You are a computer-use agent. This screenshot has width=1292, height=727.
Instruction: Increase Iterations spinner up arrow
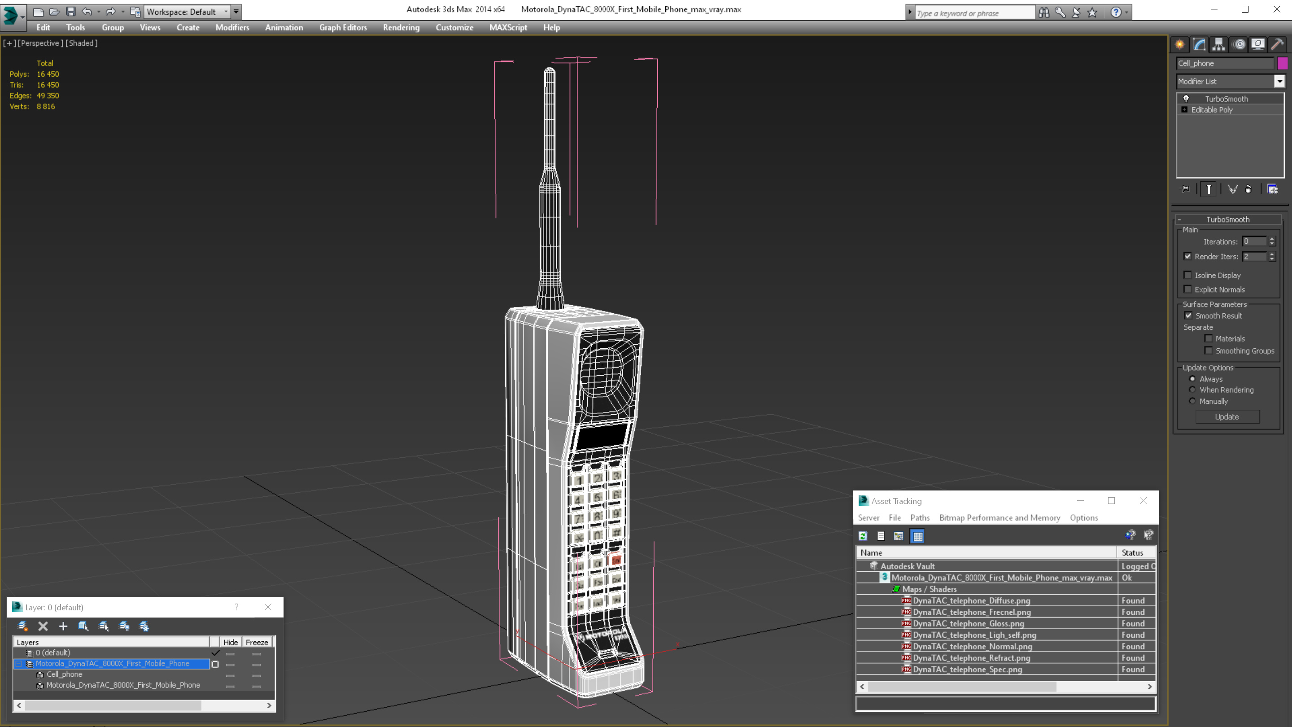click(x=1271, y=239)
